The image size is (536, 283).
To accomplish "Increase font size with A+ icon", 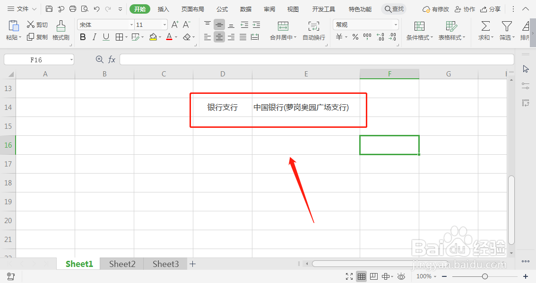I will (175, 25).
